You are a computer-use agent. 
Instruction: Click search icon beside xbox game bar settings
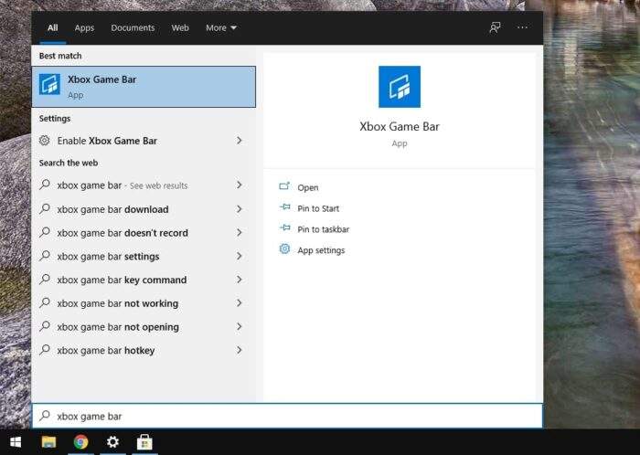[45, 256]
